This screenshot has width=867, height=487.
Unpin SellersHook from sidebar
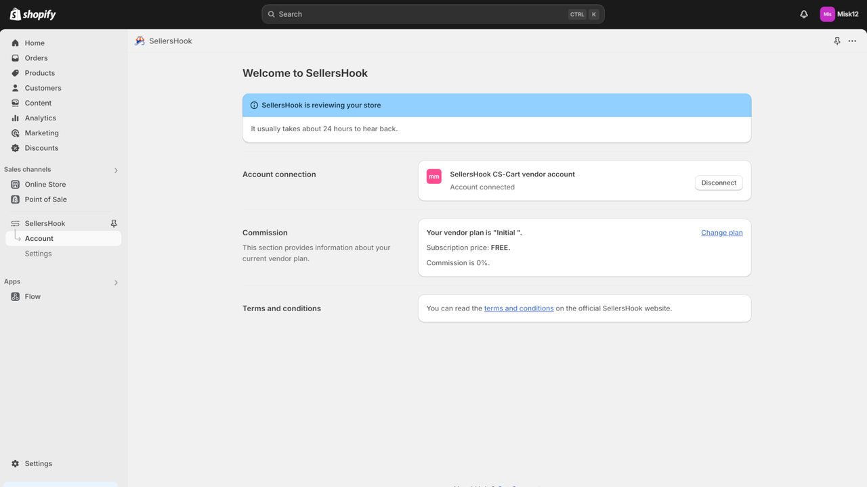point(114,223)
